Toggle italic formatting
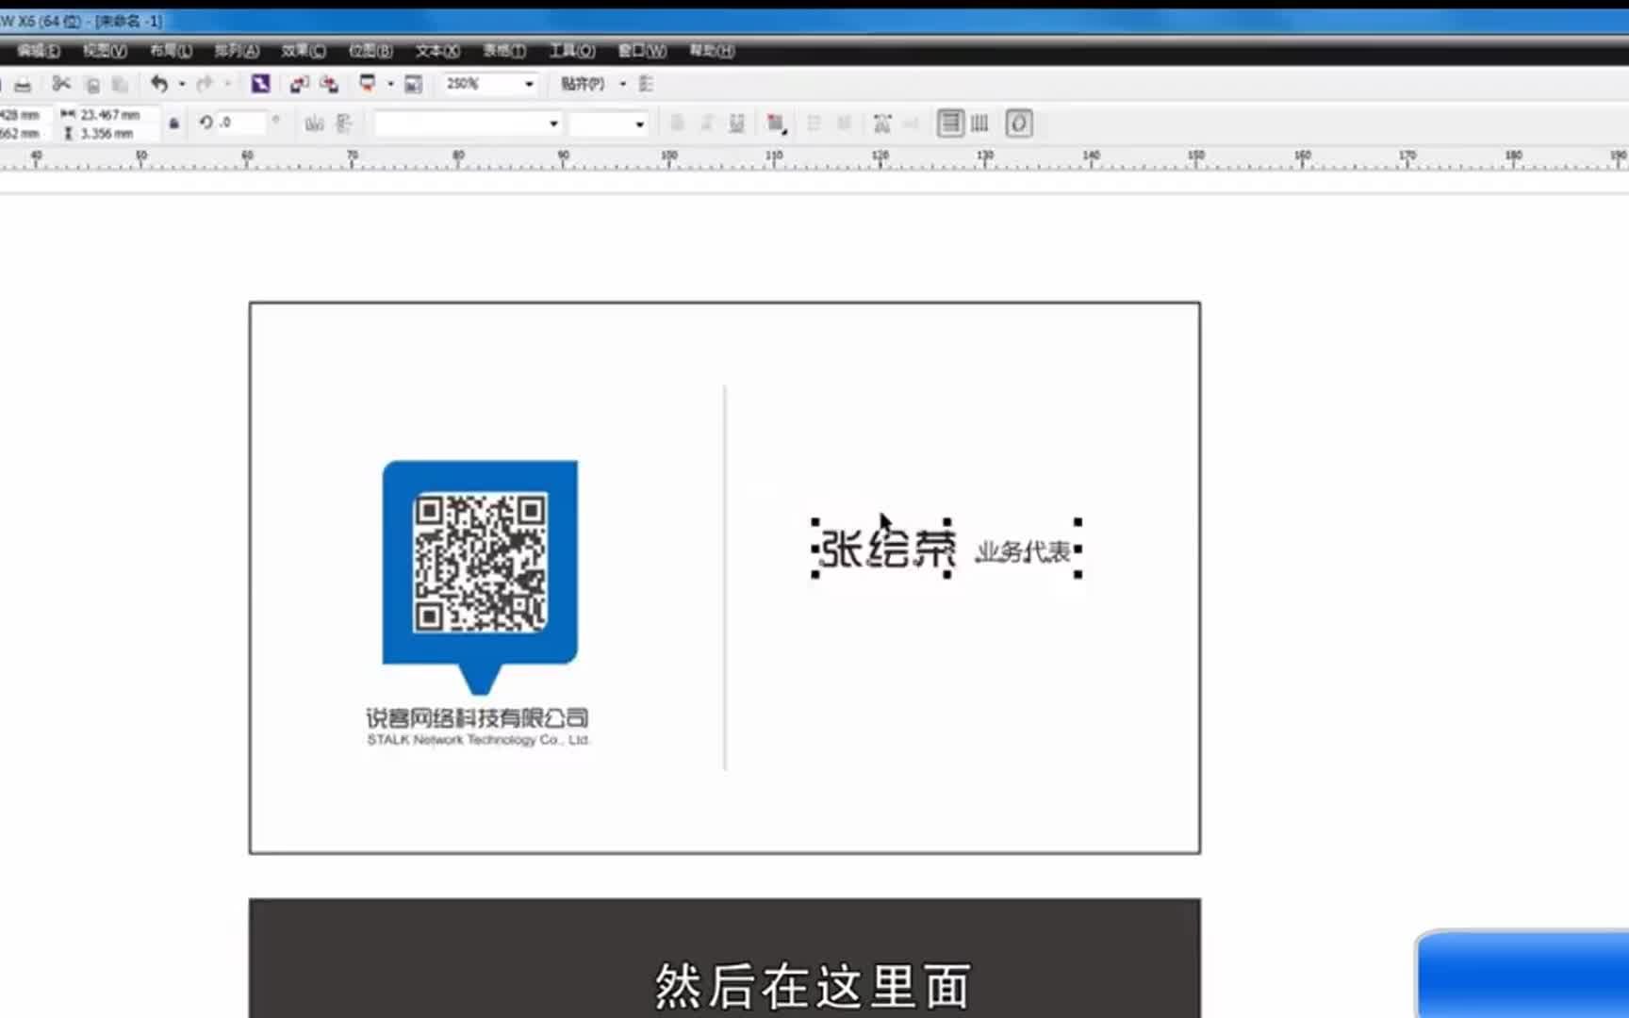1629x1018 pixels. tap(706, 123)
